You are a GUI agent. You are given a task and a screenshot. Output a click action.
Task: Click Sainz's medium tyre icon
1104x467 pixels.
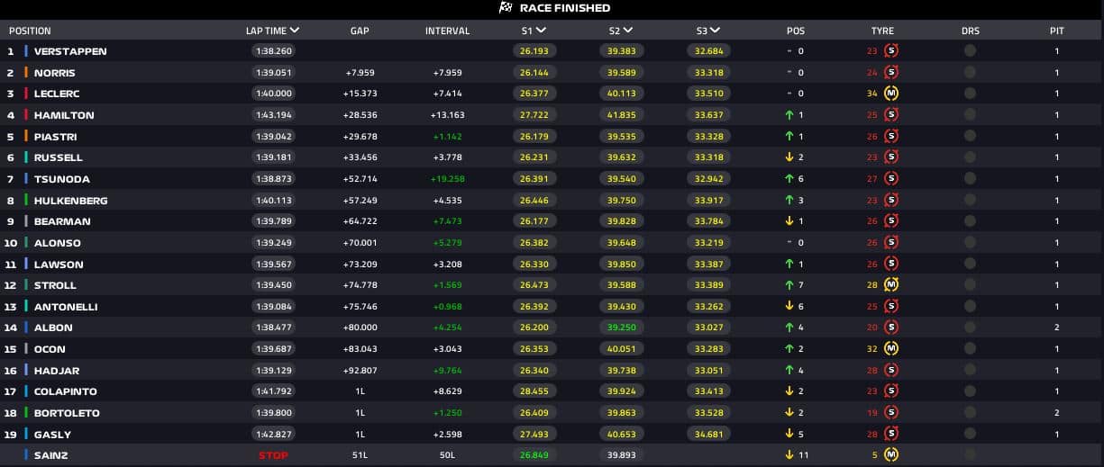890,455
